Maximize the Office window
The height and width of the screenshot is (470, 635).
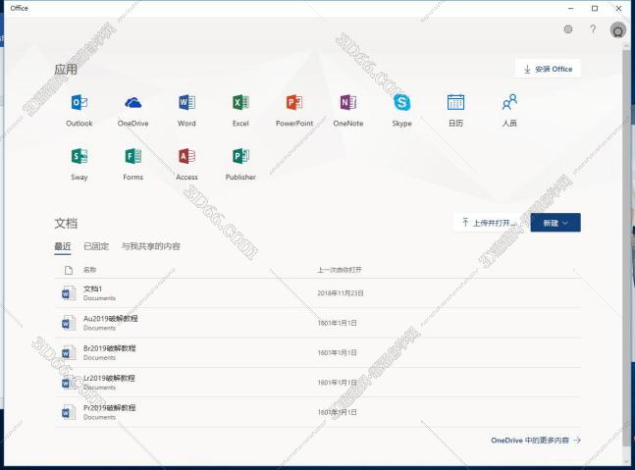[x=595, y=8]
